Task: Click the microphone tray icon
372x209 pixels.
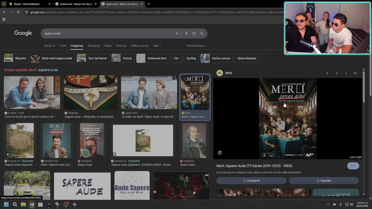Action: (x=341, y=204)
